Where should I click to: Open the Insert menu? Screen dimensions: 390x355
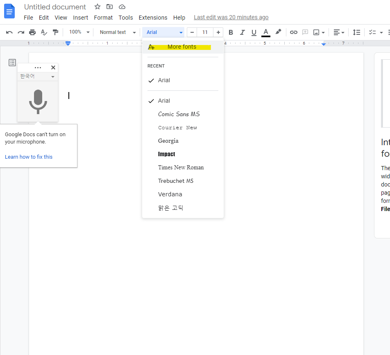point(81,18)
